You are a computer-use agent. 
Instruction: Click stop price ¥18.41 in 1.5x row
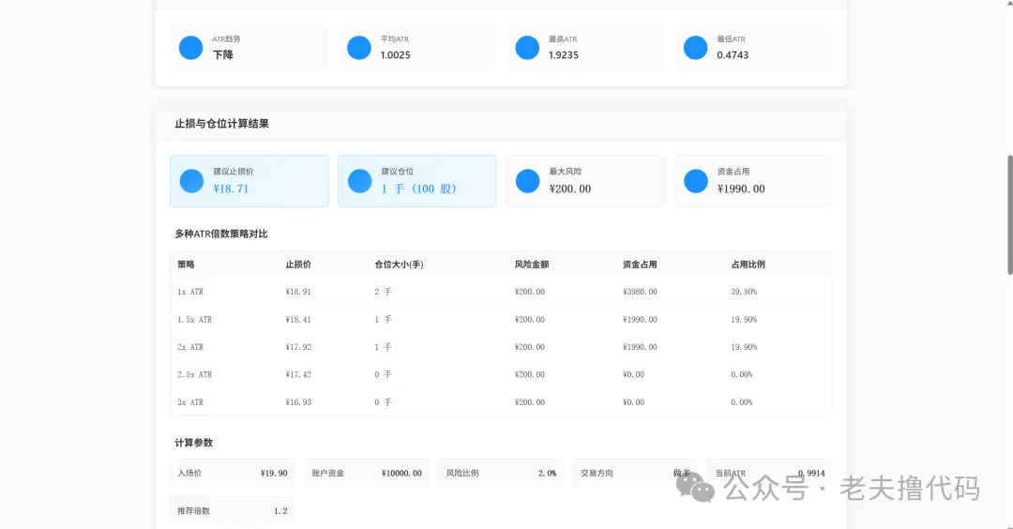298,320
